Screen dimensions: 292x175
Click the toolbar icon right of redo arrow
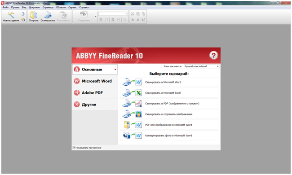coord(143,20)
